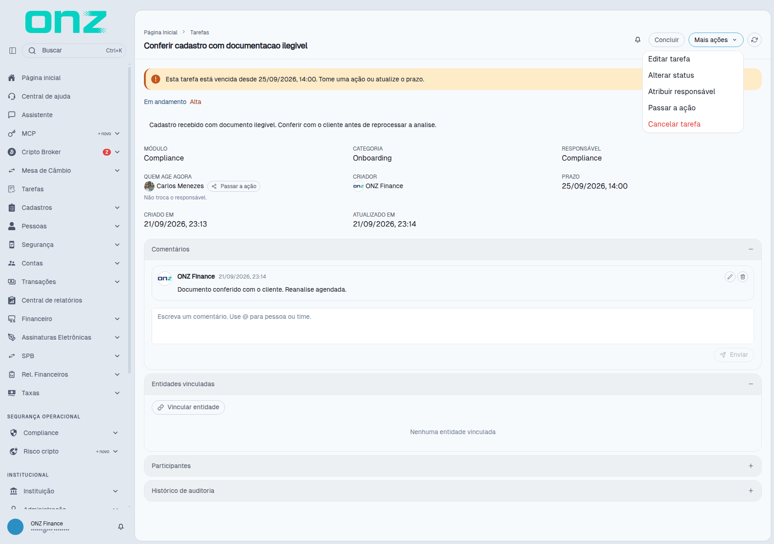Choose Alterar status menu option
This screenshot has width=774, height=544.
point(693,76)
